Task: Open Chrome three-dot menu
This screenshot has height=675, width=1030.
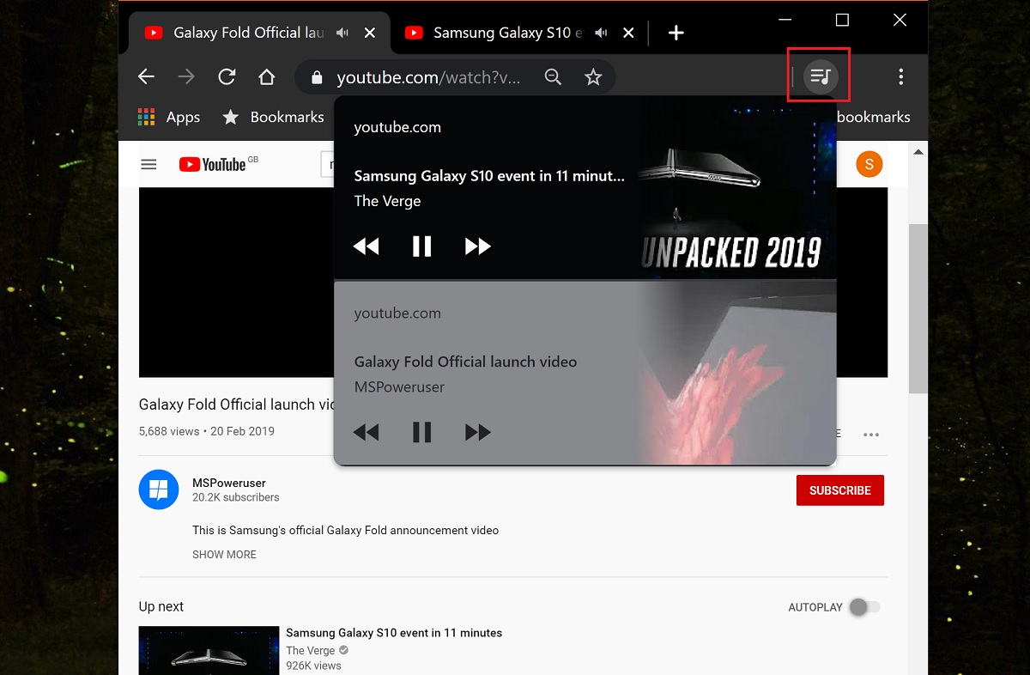Action: point(900,76)
